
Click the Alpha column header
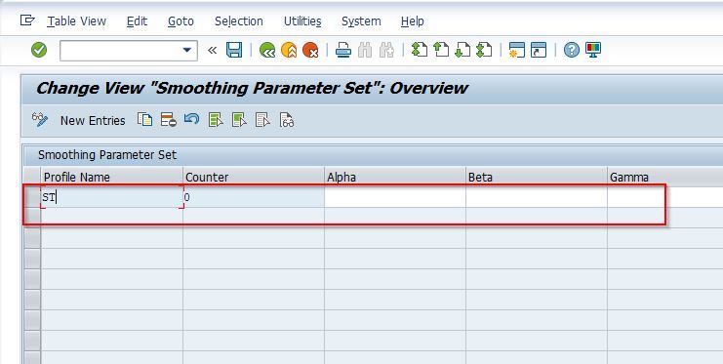click(x=395, y=178)
